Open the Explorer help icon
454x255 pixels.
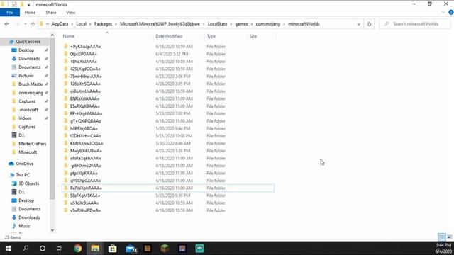[451, 13]
